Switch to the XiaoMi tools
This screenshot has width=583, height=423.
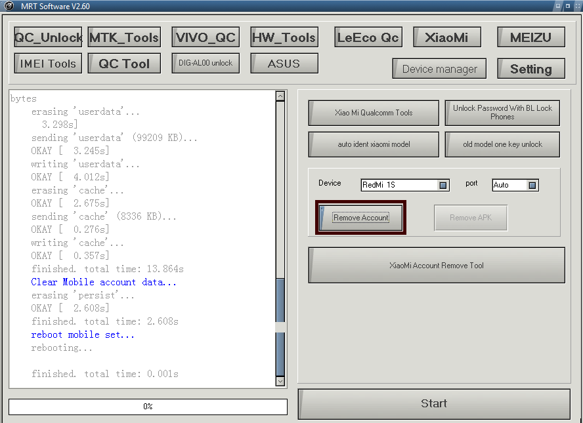(x=447, y=37)
